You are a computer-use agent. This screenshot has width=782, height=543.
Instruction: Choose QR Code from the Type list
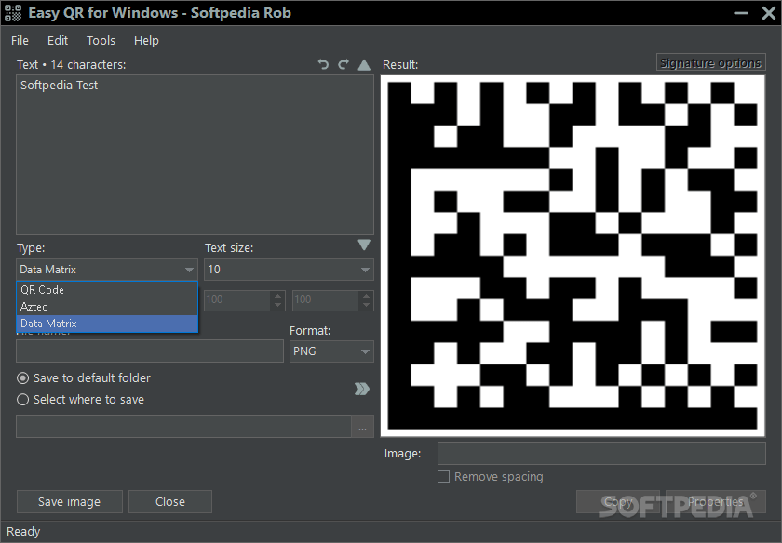coord(107,290)
